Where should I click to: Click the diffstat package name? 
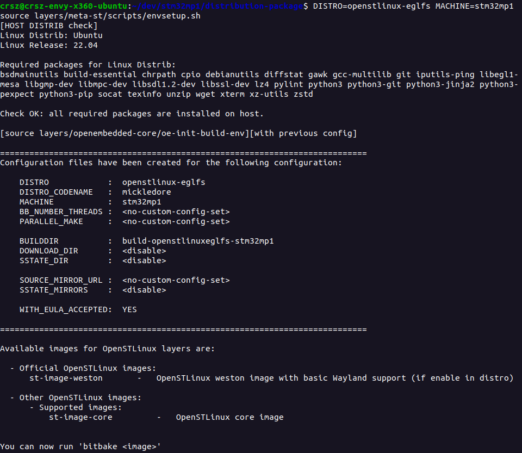pos(284,75)
